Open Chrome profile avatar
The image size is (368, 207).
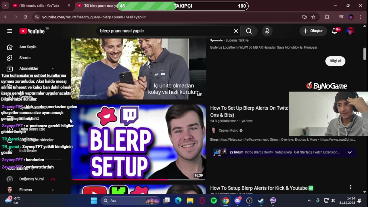pyautogui.click(x=351, y=17)
